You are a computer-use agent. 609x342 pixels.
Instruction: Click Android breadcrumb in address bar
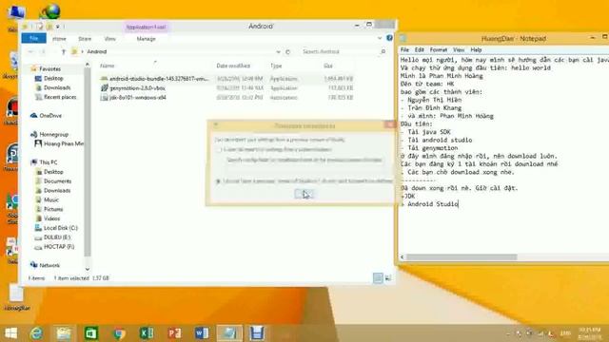pyautogui.click(x=97, y=51)
